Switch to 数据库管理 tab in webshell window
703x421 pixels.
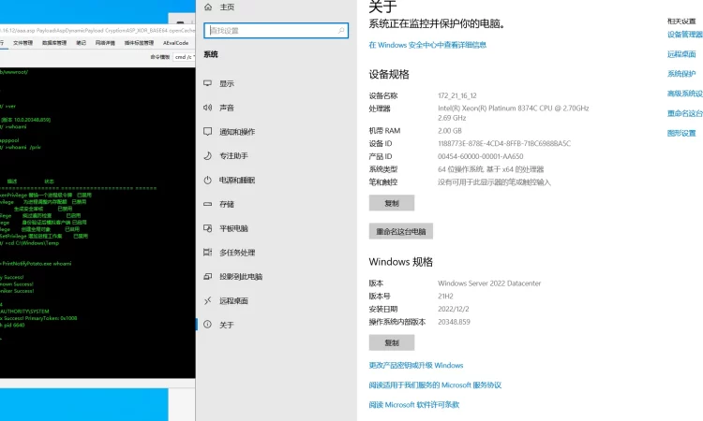pos(54,43)
